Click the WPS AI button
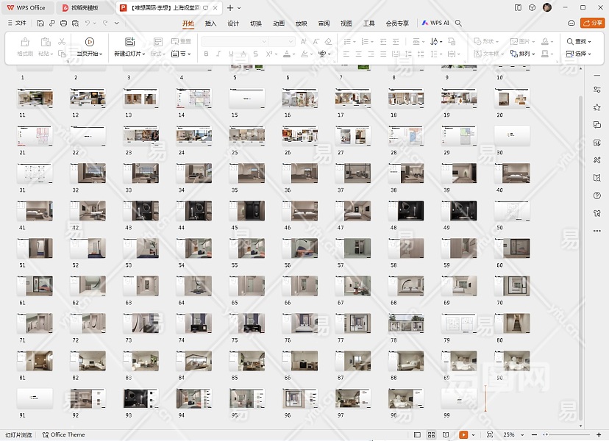609x441 pixels. 435,24
